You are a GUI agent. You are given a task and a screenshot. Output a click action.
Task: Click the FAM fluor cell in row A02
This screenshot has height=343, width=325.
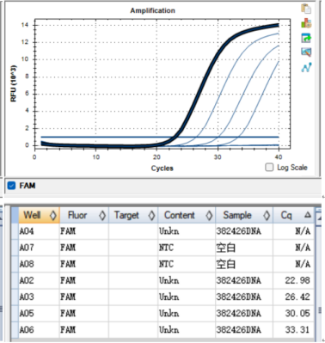(84, 280)
